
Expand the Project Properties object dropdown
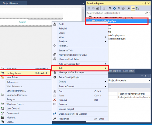tap(149, 81)
